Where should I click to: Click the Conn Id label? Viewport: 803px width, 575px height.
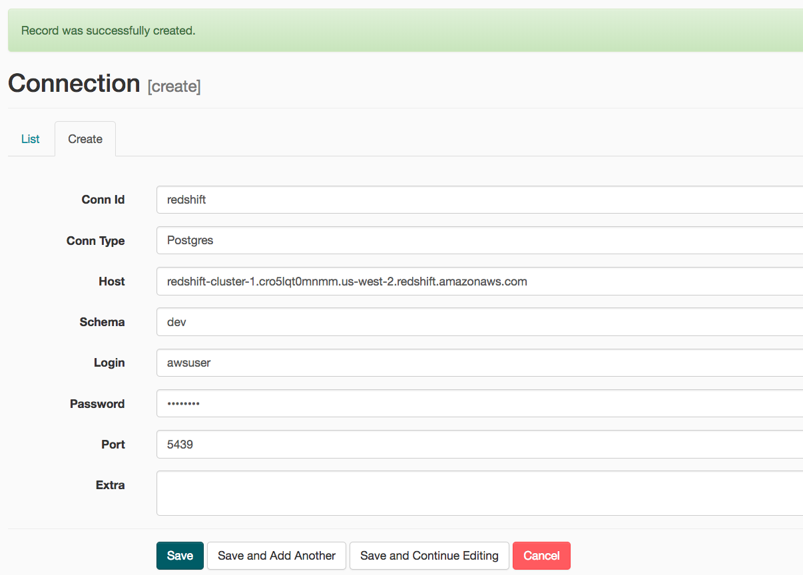point(103,200)
